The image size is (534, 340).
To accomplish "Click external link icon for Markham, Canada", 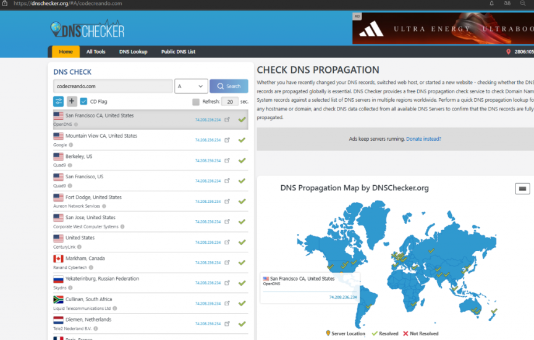I will [227, 263].
